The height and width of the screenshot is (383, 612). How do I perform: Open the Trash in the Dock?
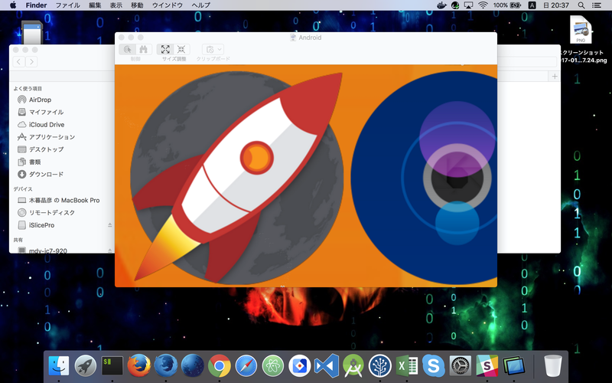[552, 366]
